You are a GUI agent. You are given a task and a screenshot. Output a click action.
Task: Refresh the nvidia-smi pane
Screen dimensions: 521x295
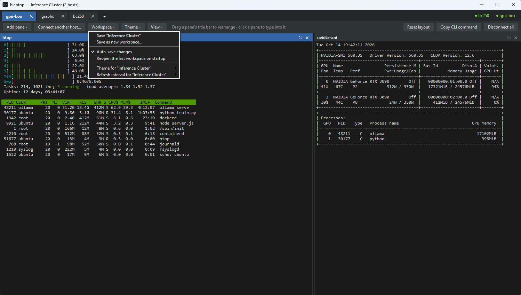[509, 38]
